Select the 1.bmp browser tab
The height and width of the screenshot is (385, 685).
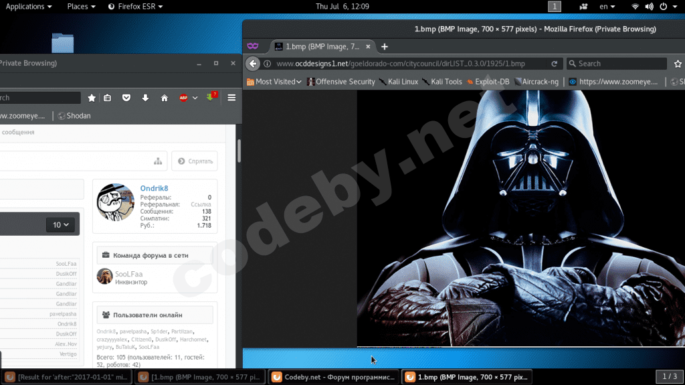[x=321, y=47]
